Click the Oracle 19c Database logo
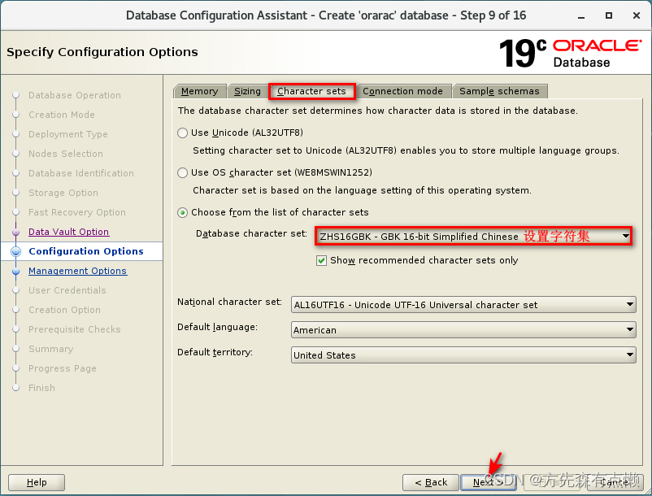The width and height of the screenshot is (652, 496). [570, 53]
